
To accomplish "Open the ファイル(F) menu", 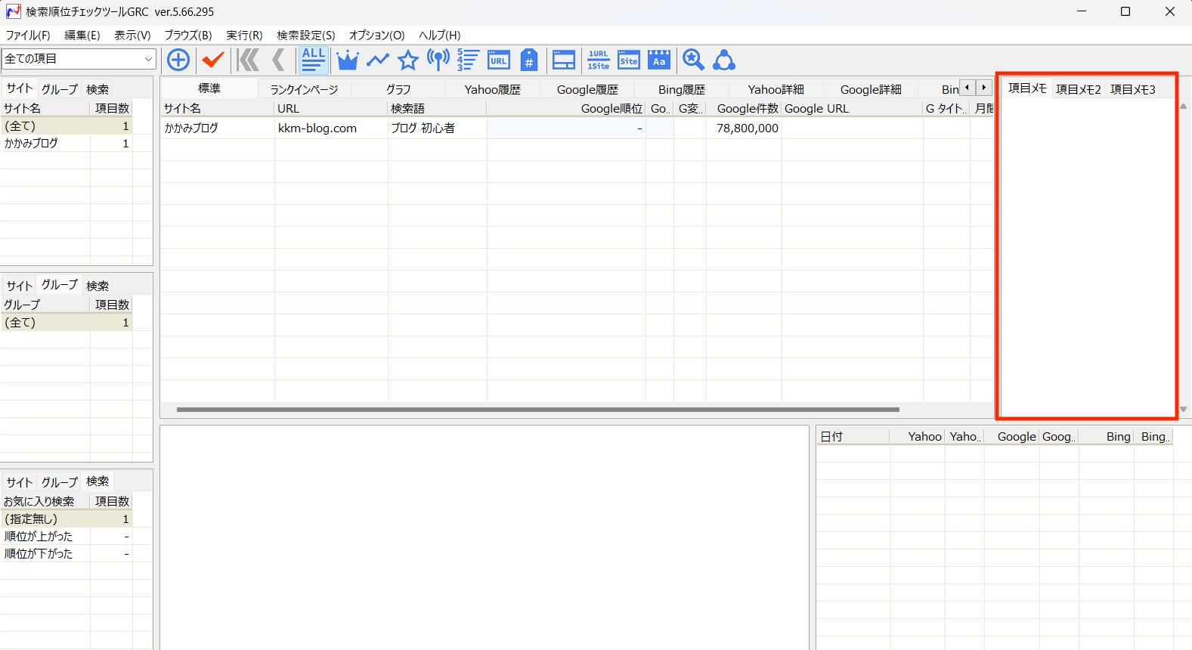I will click(28, 36).
